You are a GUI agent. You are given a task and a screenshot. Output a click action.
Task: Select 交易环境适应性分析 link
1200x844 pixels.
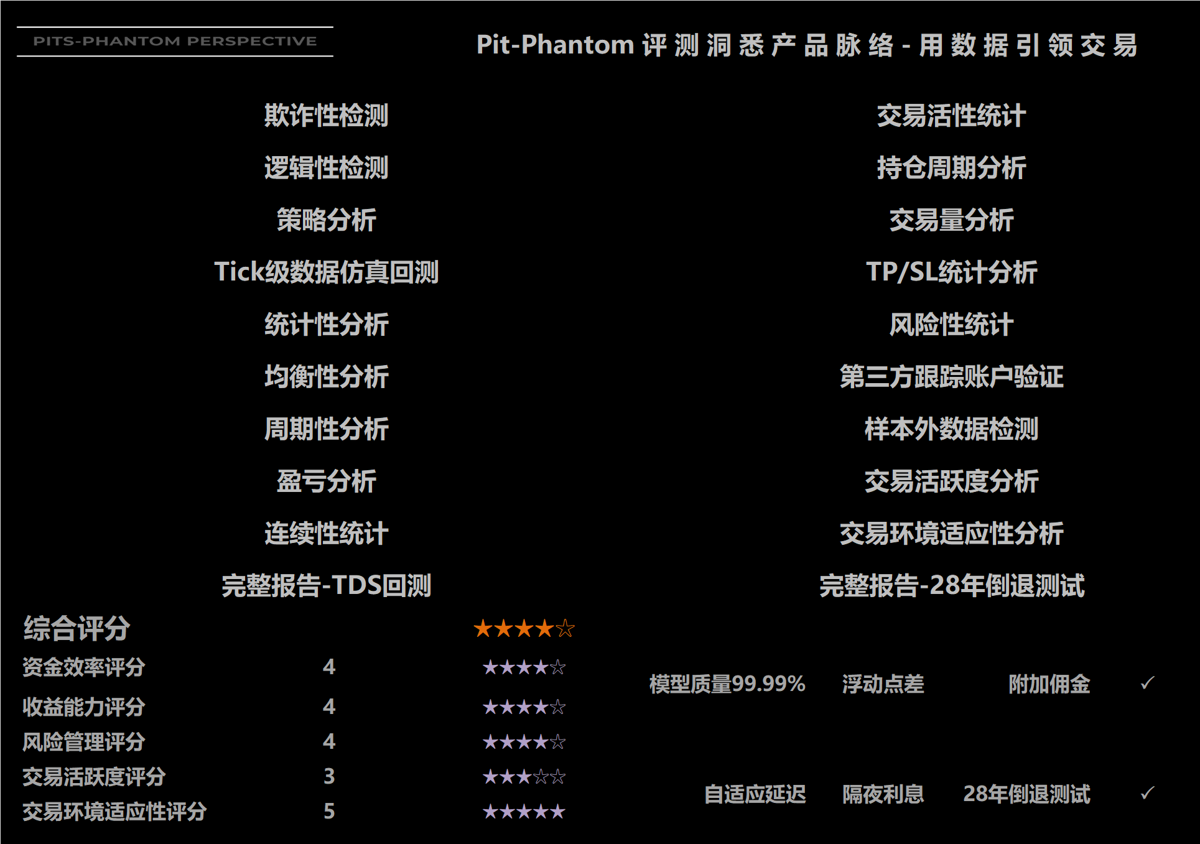(951, 534)
